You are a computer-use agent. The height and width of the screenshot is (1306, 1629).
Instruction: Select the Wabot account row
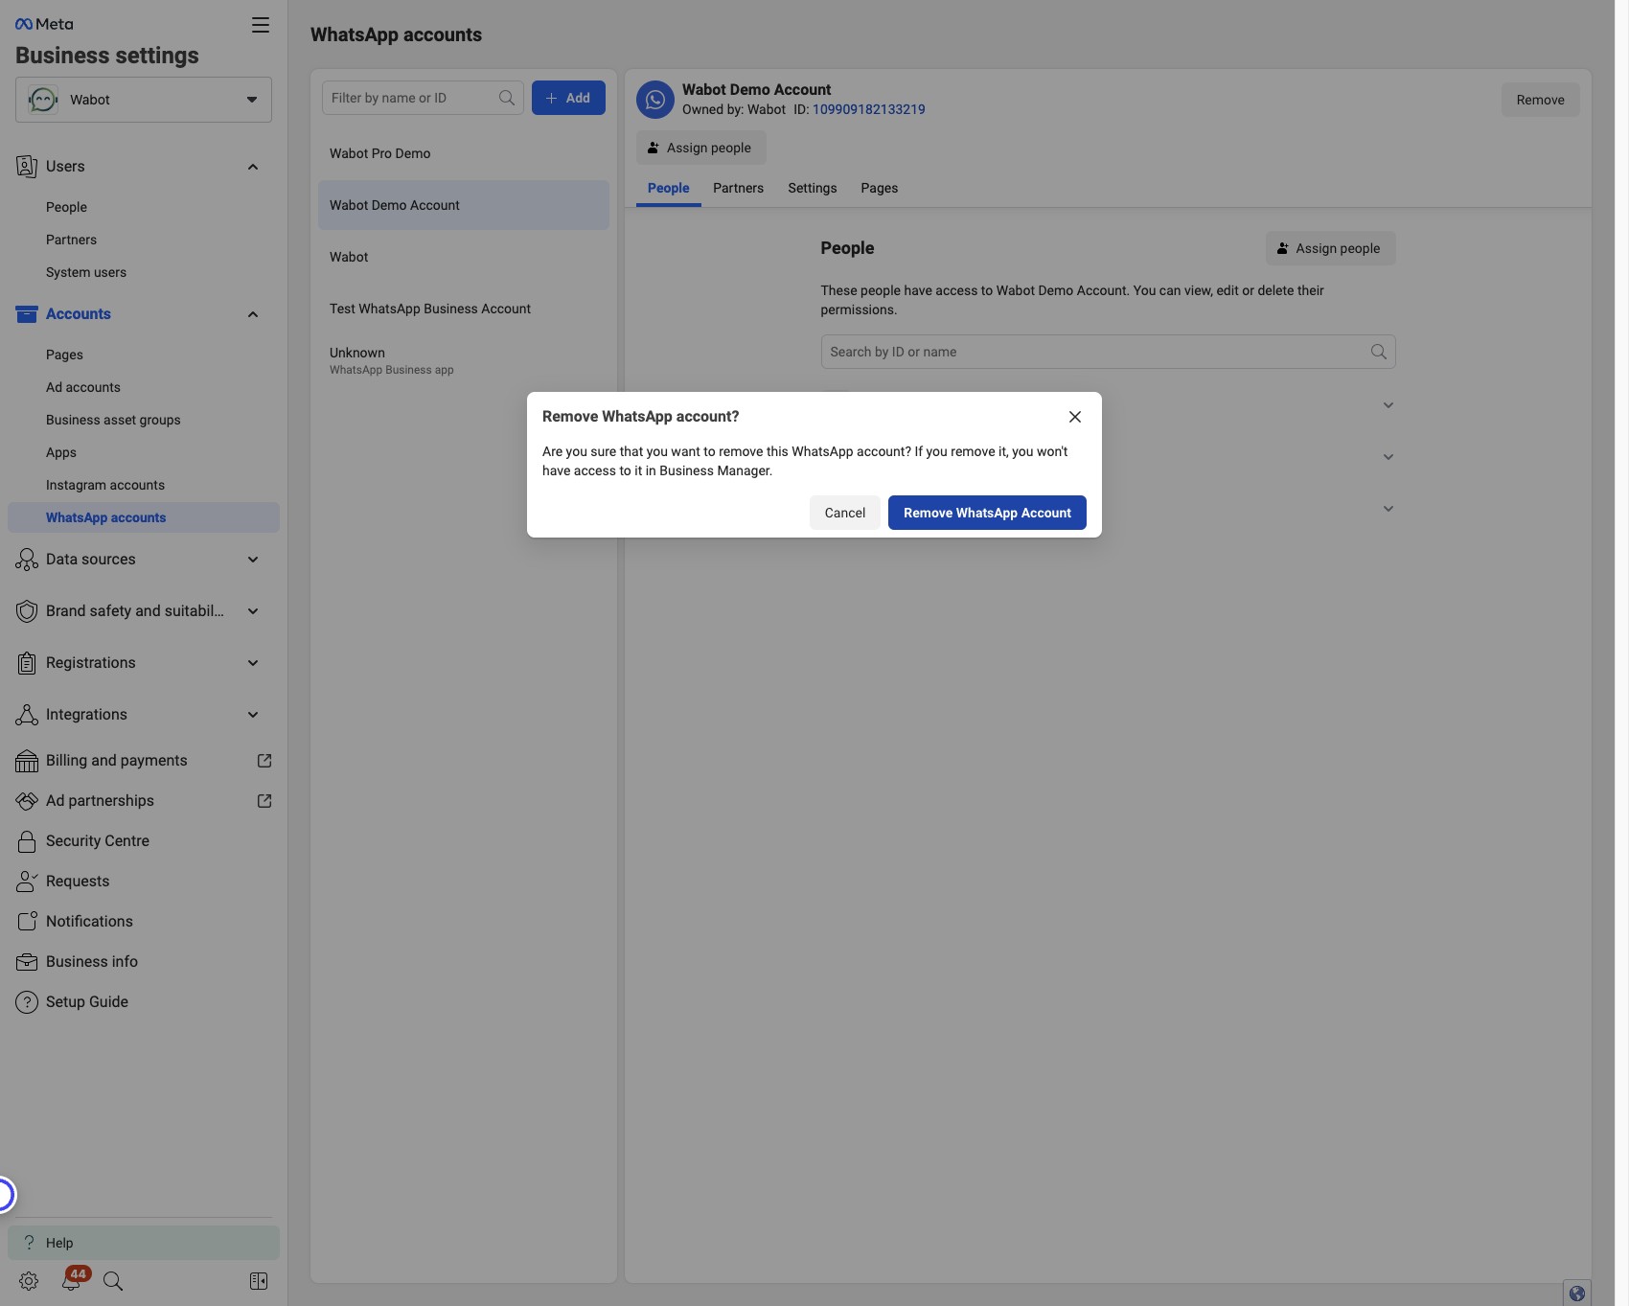pos(464,257)
